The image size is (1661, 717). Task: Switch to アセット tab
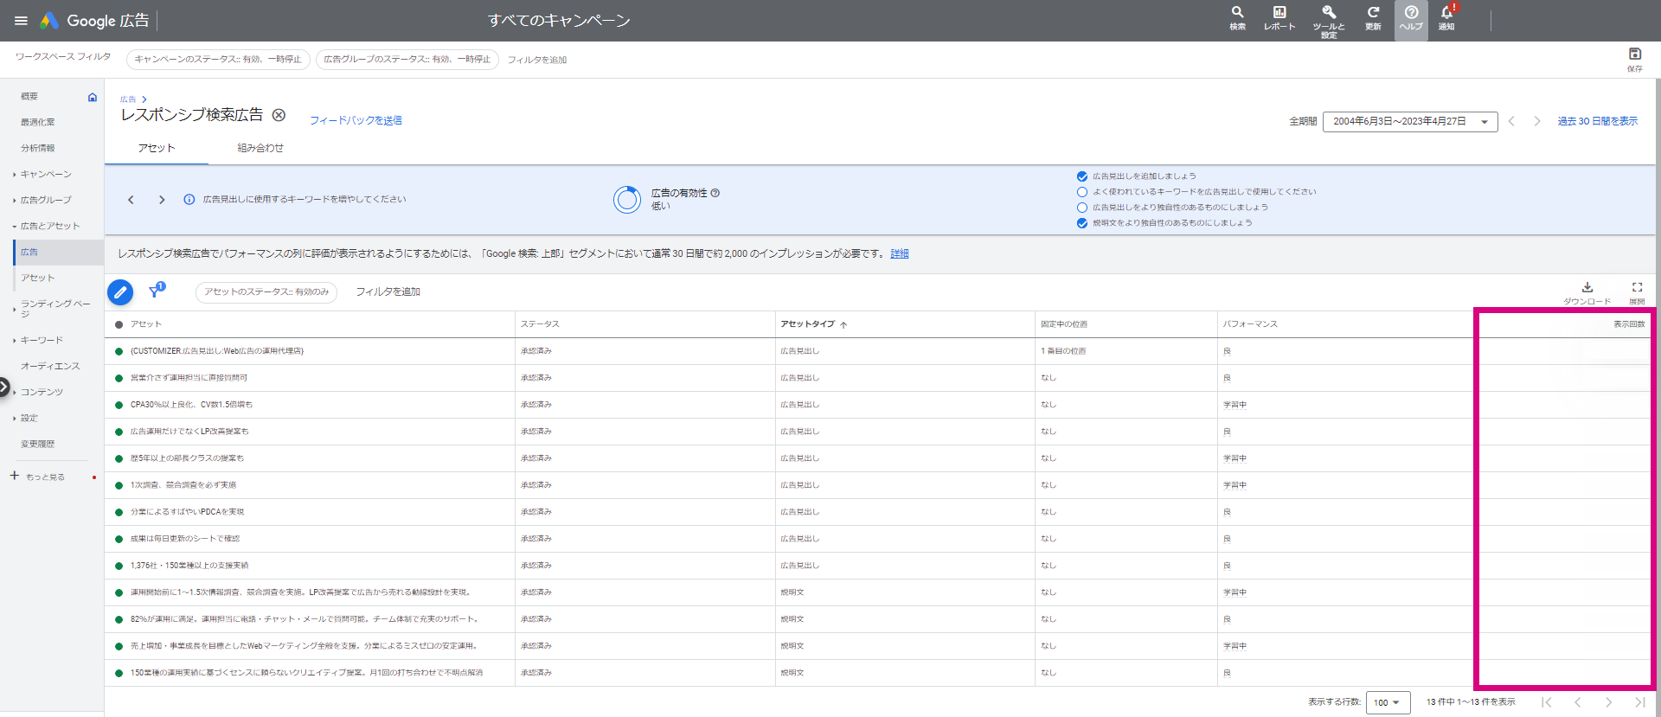pos(157,148)
